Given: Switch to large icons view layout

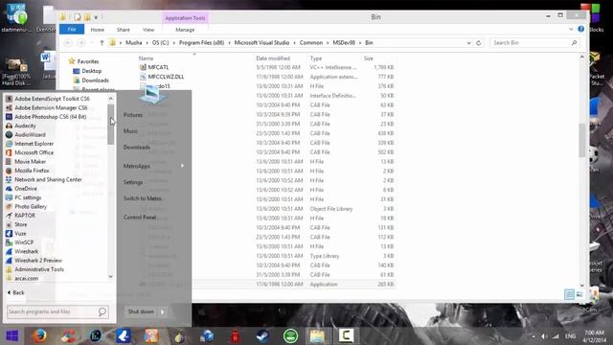Looking at the screenshot, I should [x=579, y=294].
